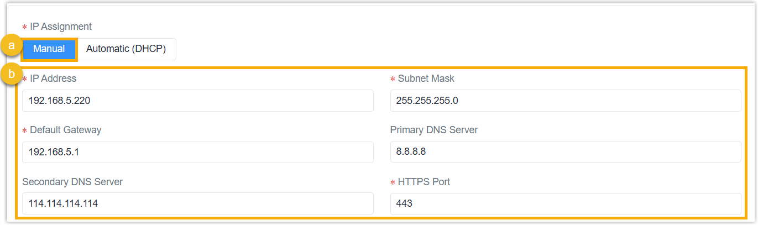Click the Secondary DNS Server label
This screenshot has height=225, width=758.
72,182
